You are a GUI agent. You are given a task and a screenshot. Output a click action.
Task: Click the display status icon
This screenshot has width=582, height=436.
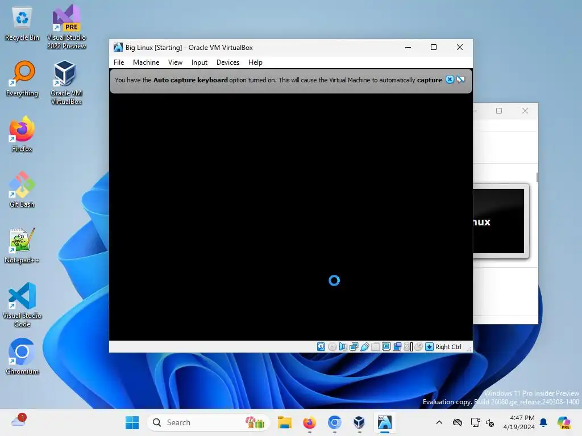(x=386, y=347)
